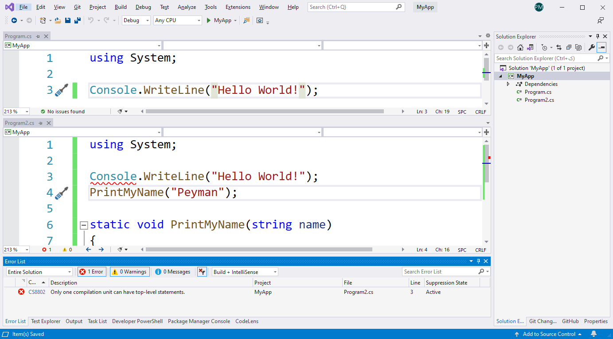The image size is (613, 339).
Task: Toggle the pin on the Program2.cs tab
Action: point(41,123)
